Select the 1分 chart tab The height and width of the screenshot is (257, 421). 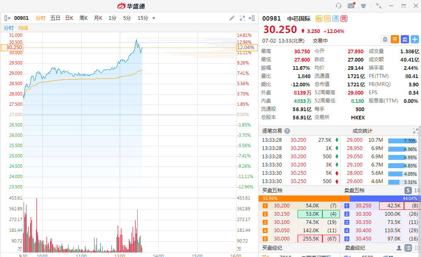point(112,18)
